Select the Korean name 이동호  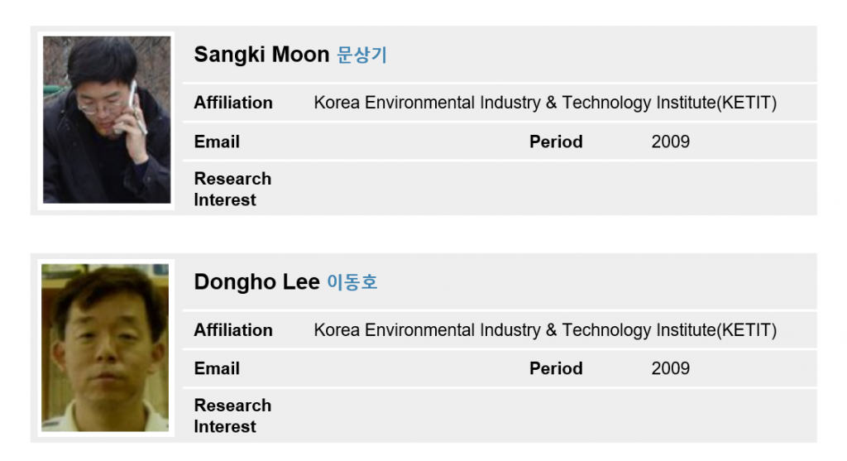352,282
